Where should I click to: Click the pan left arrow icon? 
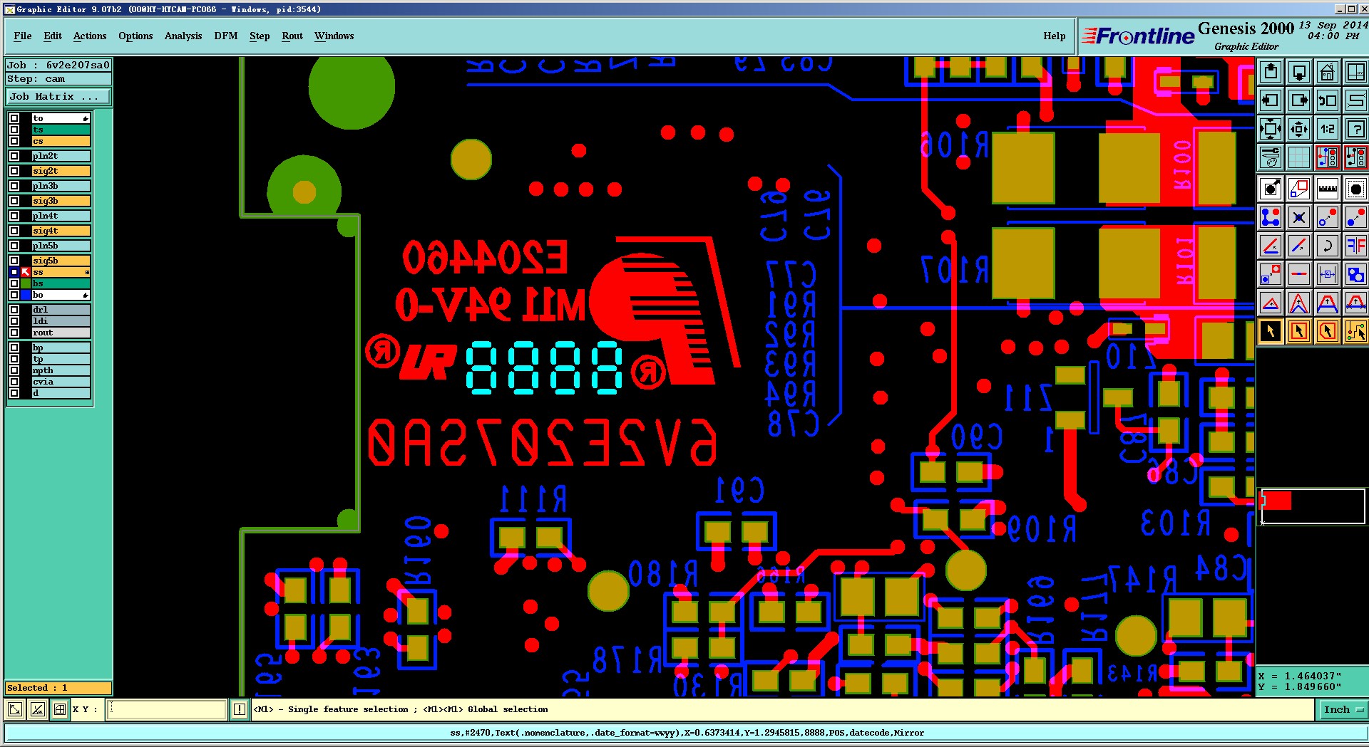[1271, 100]
